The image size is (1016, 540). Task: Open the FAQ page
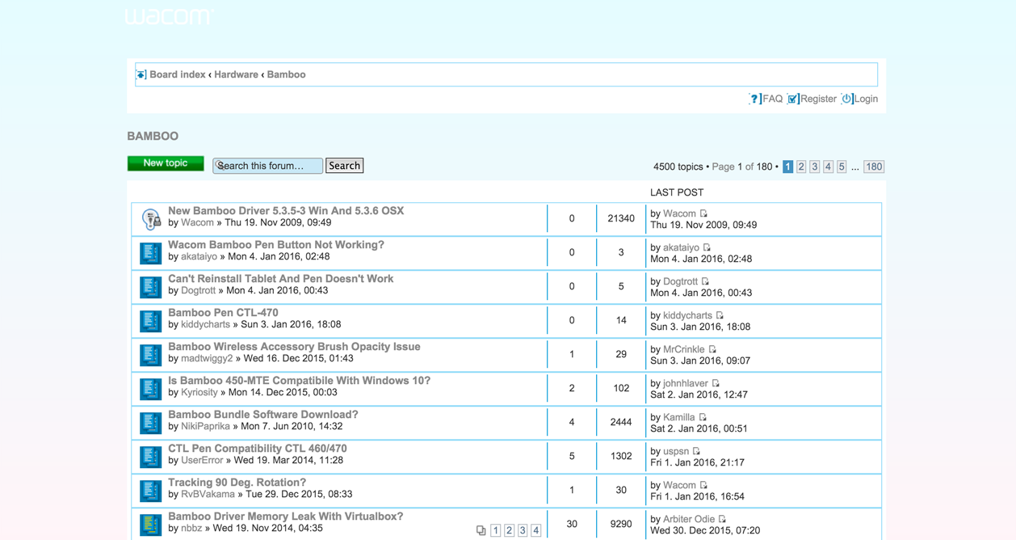pos(773,99)
